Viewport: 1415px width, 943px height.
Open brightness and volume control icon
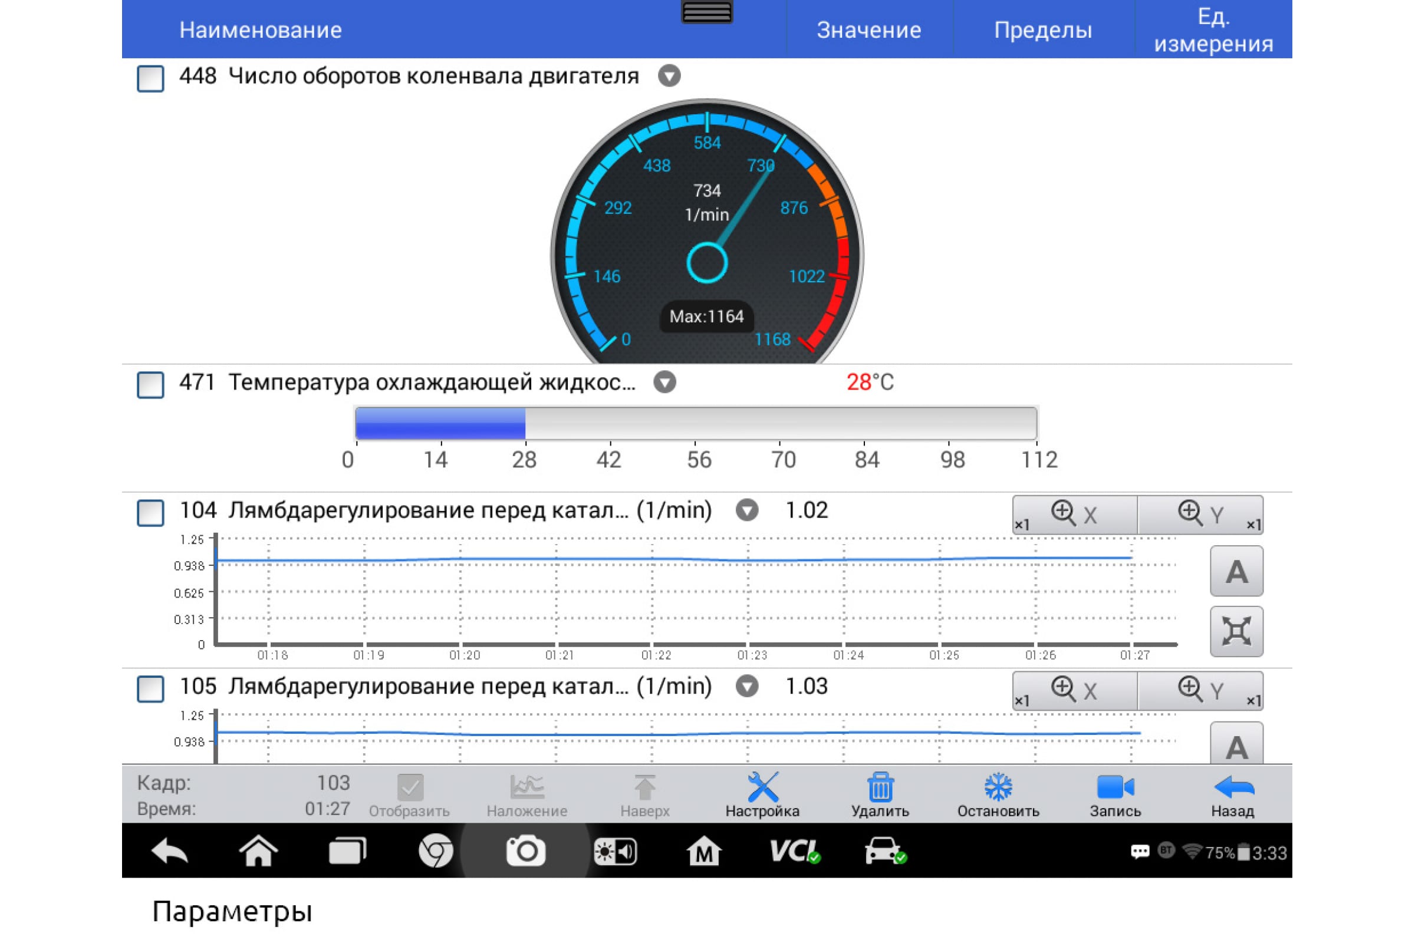615,852
